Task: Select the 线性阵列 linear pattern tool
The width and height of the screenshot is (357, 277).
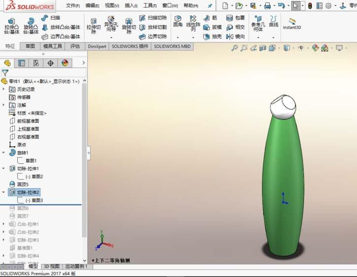Action: coord(193,23)
